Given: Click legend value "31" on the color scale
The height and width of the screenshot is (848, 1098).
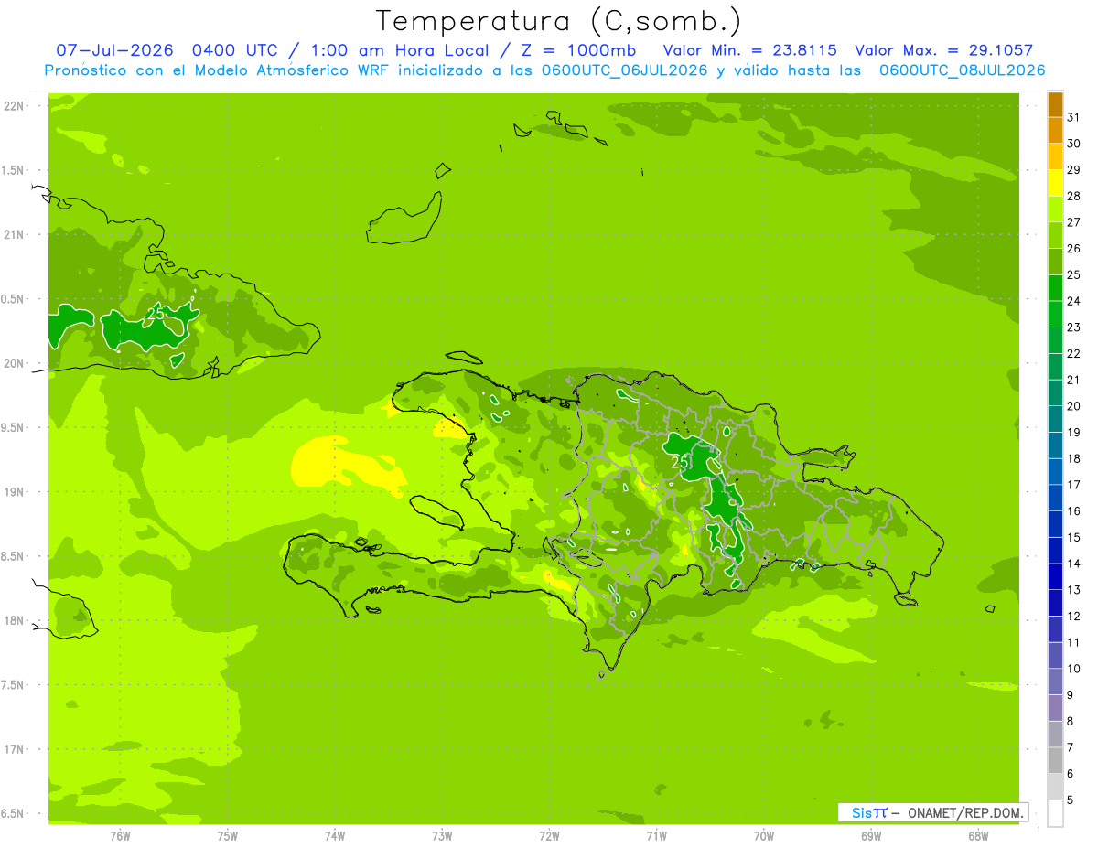Looking at the screenshot, I should [1074, 117].
